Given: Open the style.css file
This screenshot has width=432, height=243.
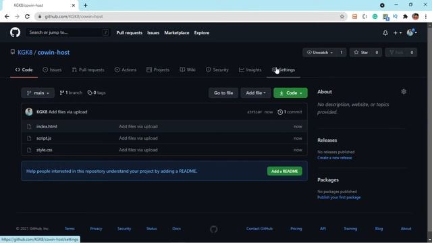Looking at the screenshot, I should click(x=45, y=150).
